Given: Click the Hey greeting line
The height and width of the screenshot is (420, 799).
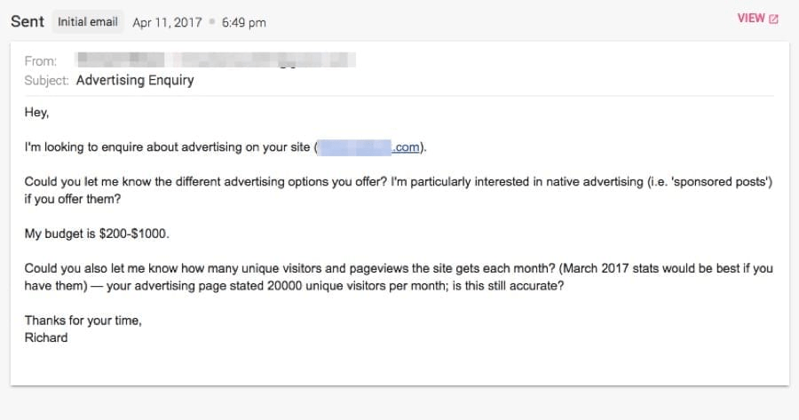Looking at the screenshot, I should [36, 113].
